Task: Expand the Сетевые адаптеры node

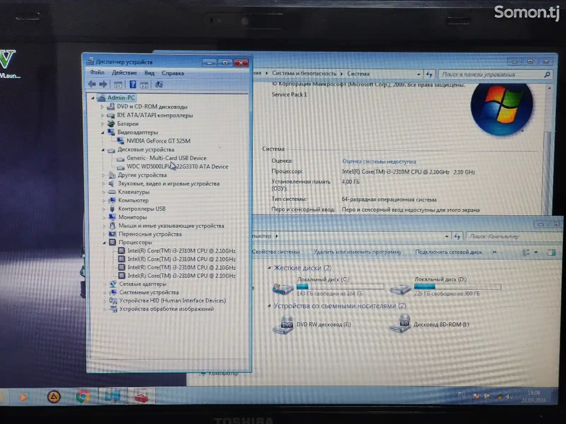Action: coord(104,284)
